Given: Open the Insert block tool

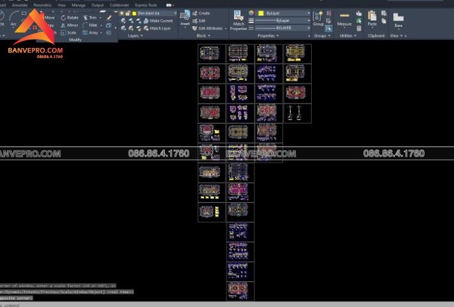Looking at the screenshot, I should pos(185,19).
